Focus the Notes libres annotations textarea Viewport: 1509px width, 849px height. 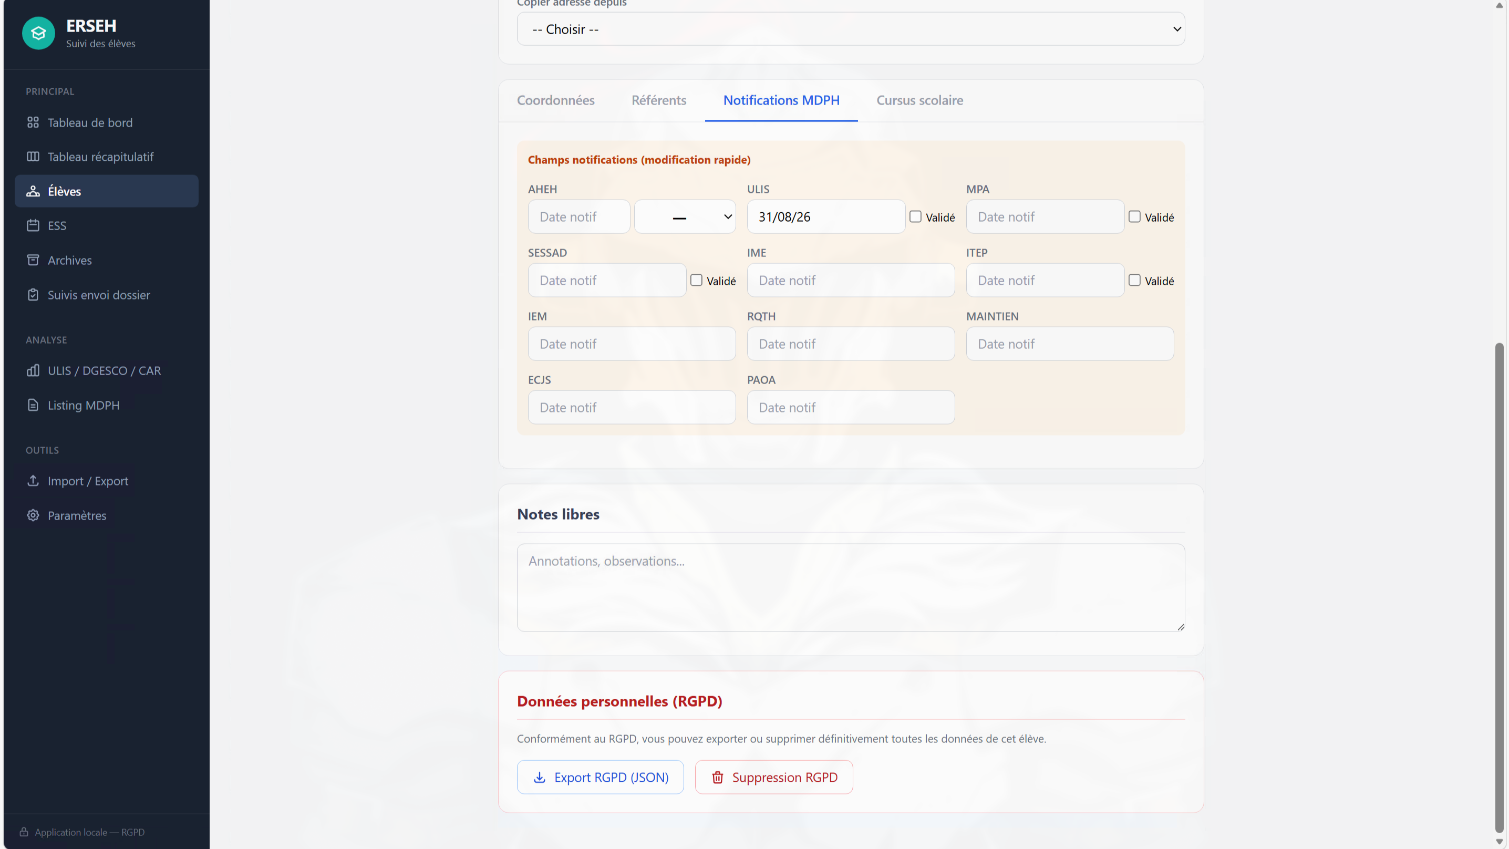(x=851, y=588)
